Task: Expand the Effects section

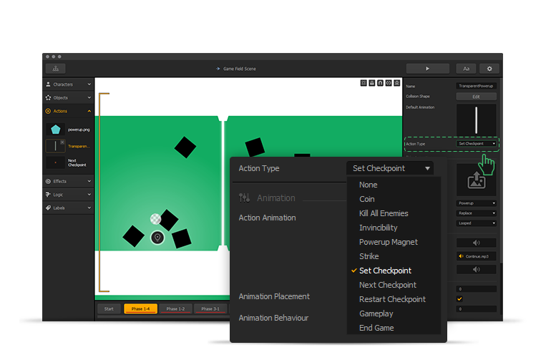Action: click(x=89, y=181)
